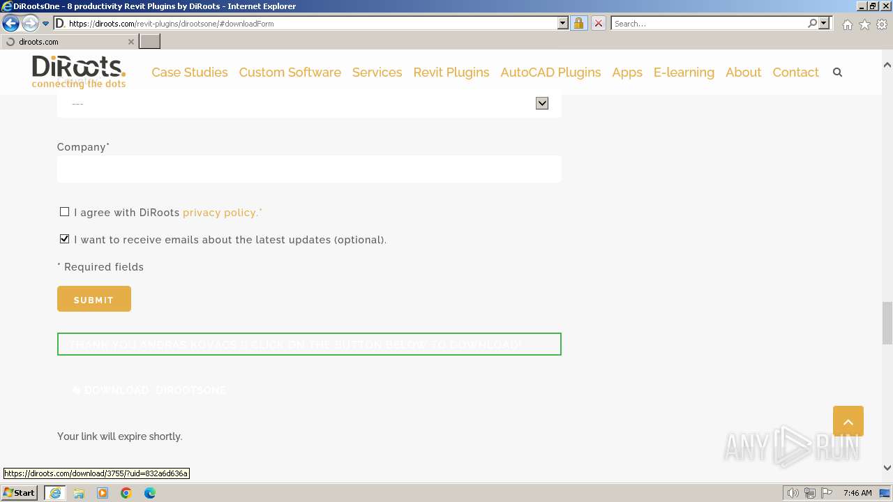Launch Microsoft Edge from the taskbar
893x502 pixels.
coord(150,493)
